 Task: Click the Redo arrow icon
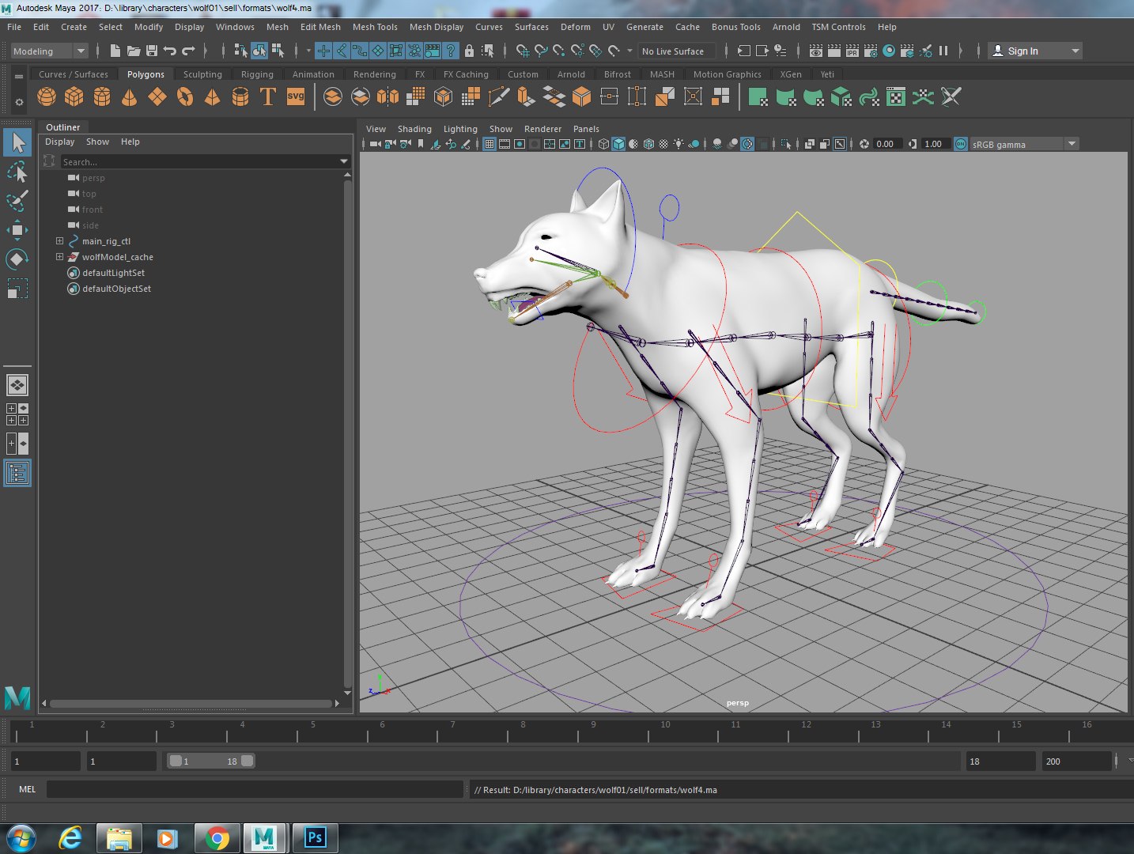pos(188,51)
